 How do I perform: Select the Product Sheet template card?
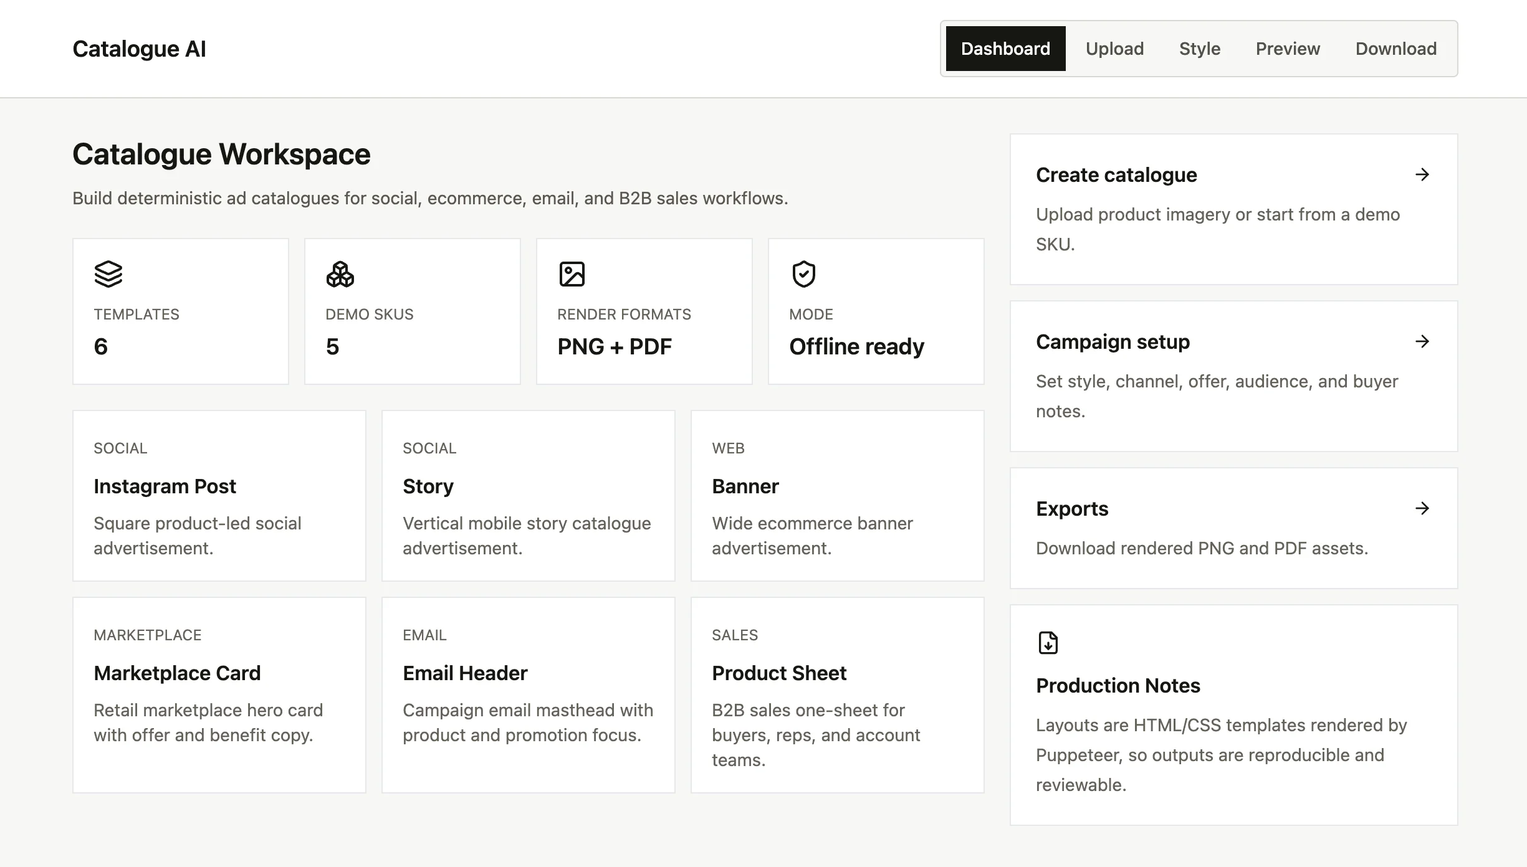point(838,695)
